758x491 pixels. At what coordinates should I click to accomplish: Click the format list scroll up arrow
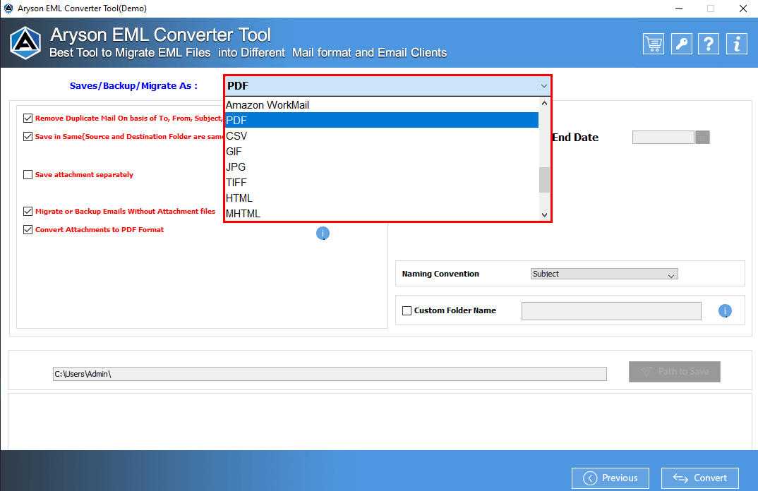point(544,103)
